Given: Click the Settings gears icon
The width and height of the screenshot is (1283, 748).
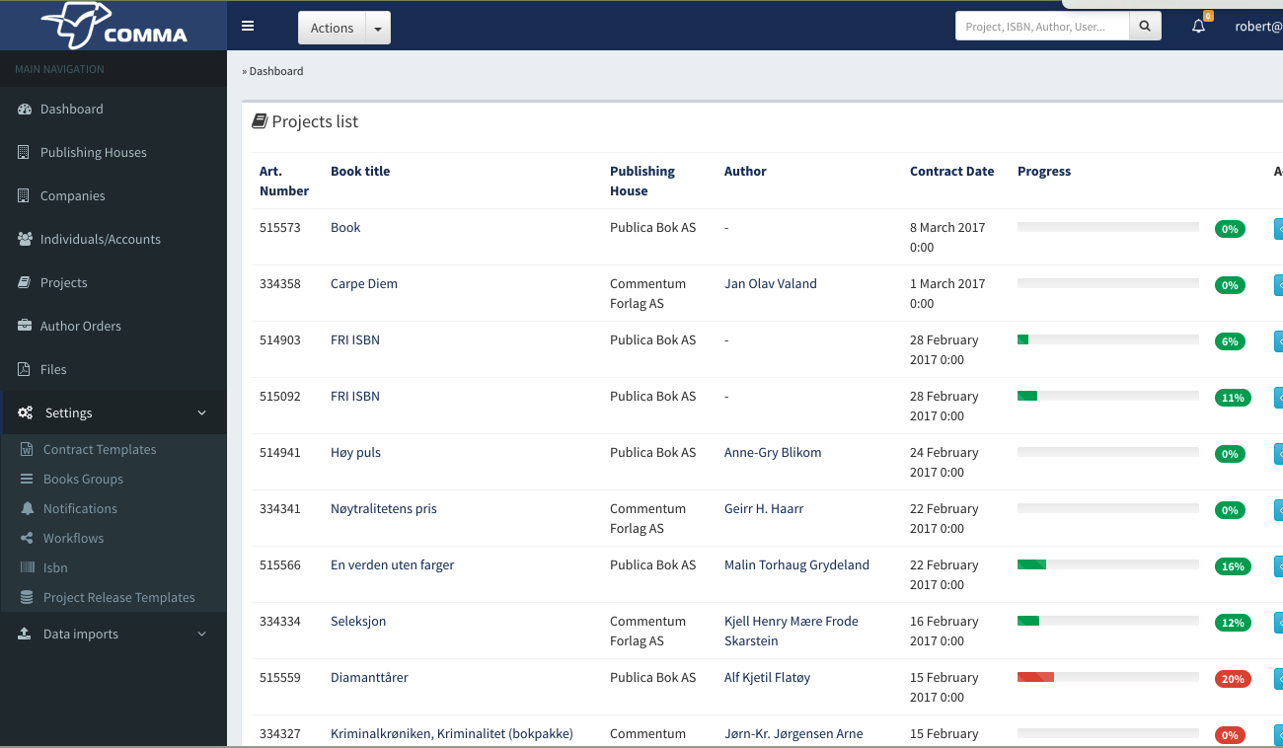Looking at the screenshot, I should [x=26, y=413].
